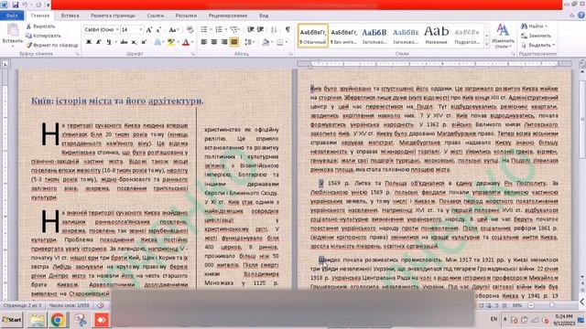Decrease font size with shrink font icon
The image size is (586, 329).
pyautogui.click(x=158, y=29)
